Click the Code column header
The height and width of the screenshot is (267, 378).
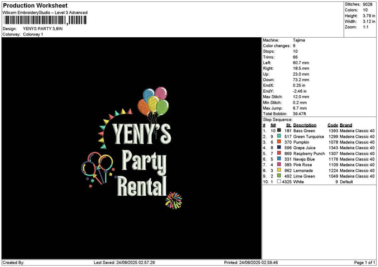[333, 125]
